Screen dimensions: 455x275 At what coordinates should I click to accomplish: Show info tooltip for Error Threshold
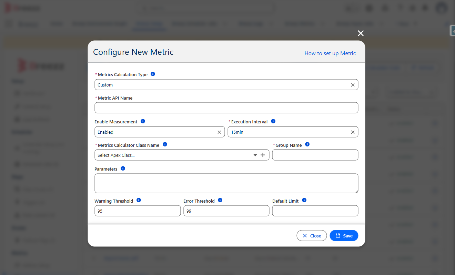click(x=220, y=200)
